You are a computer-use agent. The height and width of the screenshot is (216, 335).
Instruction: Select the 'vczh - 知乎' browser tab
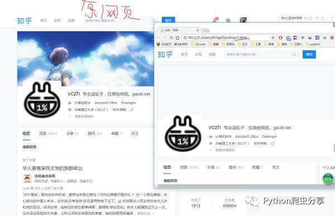(x=178, y=30)
